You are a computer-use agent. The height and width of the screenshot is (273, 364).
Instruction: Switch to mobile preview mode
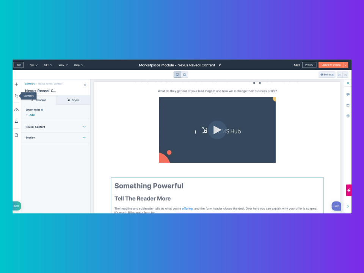point(184,74)
